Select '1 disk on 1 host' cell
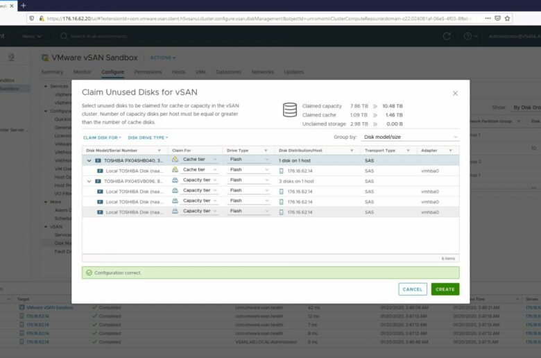The width and height of the screenshot is (541, 358). 295,160
